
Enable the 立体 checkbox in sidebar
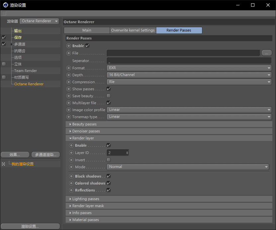coord(4,64)
